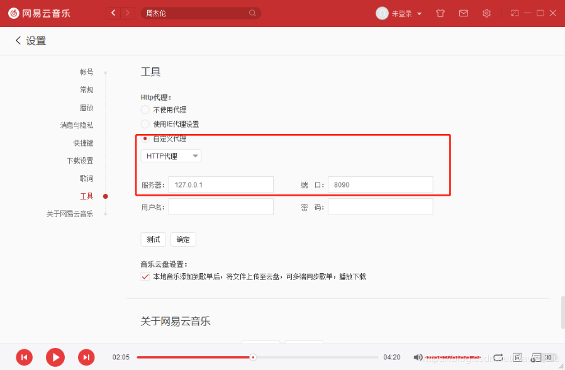Image resolution: width=565 pixels, height=370 pixels.
Task: Open the message mail icon in titlebar
Action: pyautogui.click(x=464, y=13)
